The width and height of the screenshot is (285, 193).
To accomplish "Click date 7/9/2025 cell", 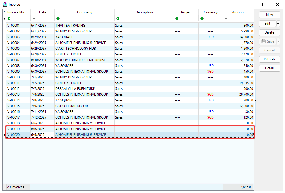I will (38, 106).
